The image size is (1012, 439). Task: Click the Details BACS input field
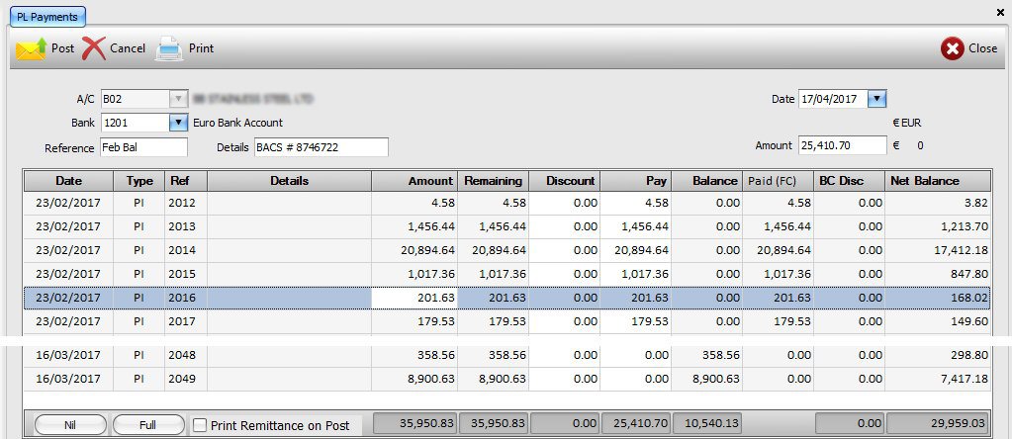pos(321,147)
